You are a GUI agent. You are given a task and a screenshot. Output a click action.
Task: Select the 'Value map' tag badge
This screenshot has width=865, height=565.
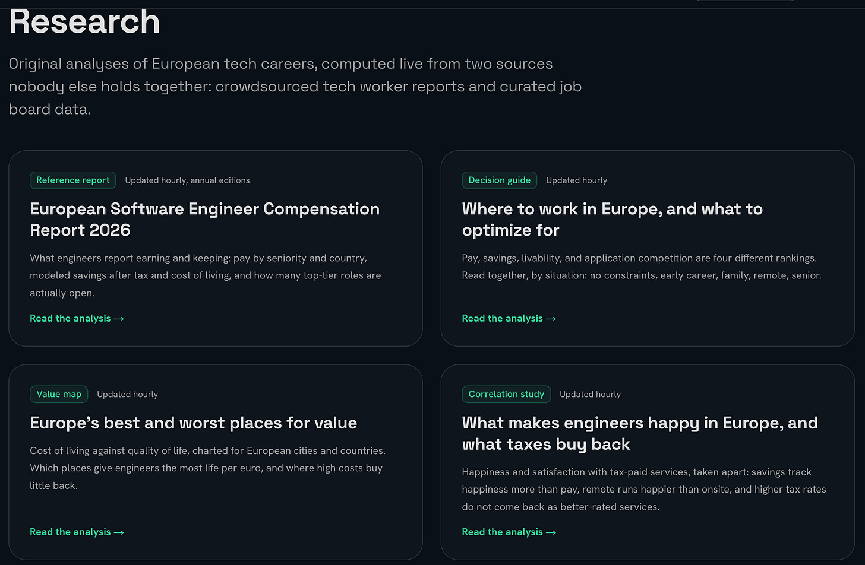click(59, 394)
